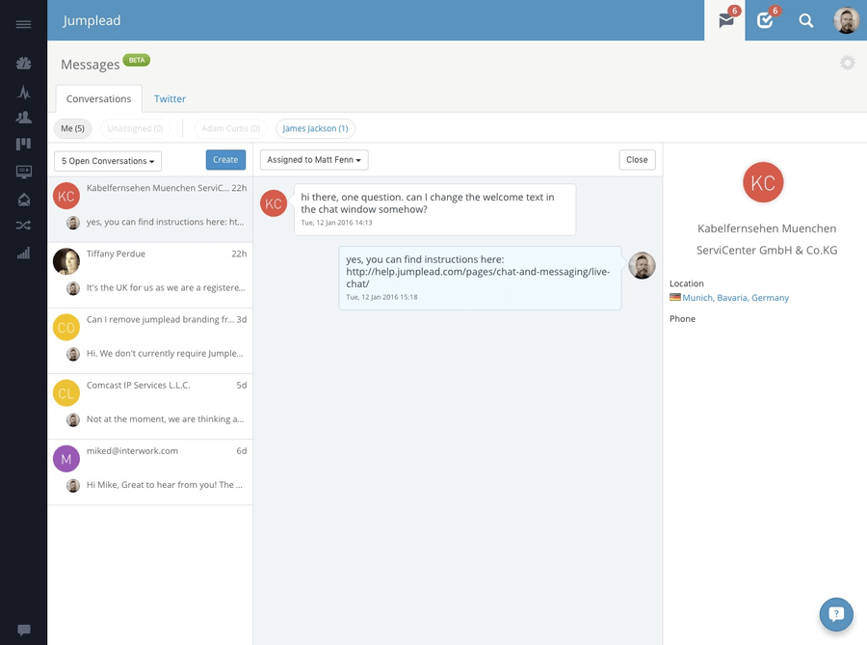Click the Phone label in contact panel

click(x=682, y=318)
